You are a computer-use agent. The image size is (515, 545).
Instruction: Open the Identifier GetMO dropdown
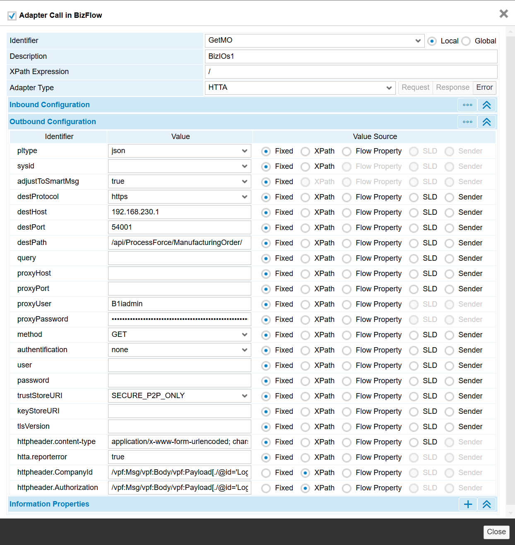point(314,41)
